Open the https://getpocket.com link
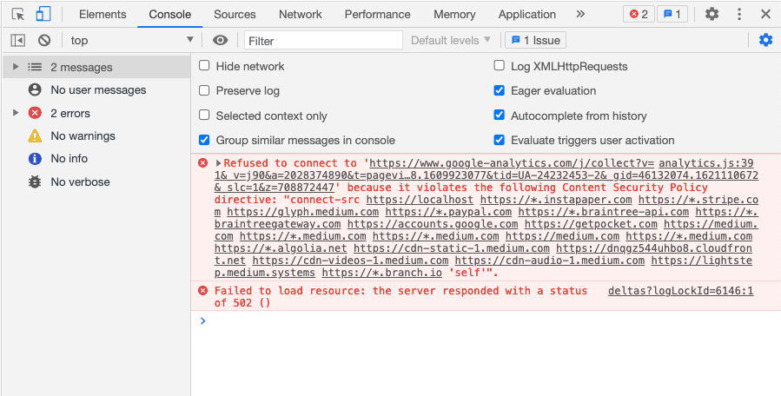This screenshot has height=396, width=781. [591, 224]
